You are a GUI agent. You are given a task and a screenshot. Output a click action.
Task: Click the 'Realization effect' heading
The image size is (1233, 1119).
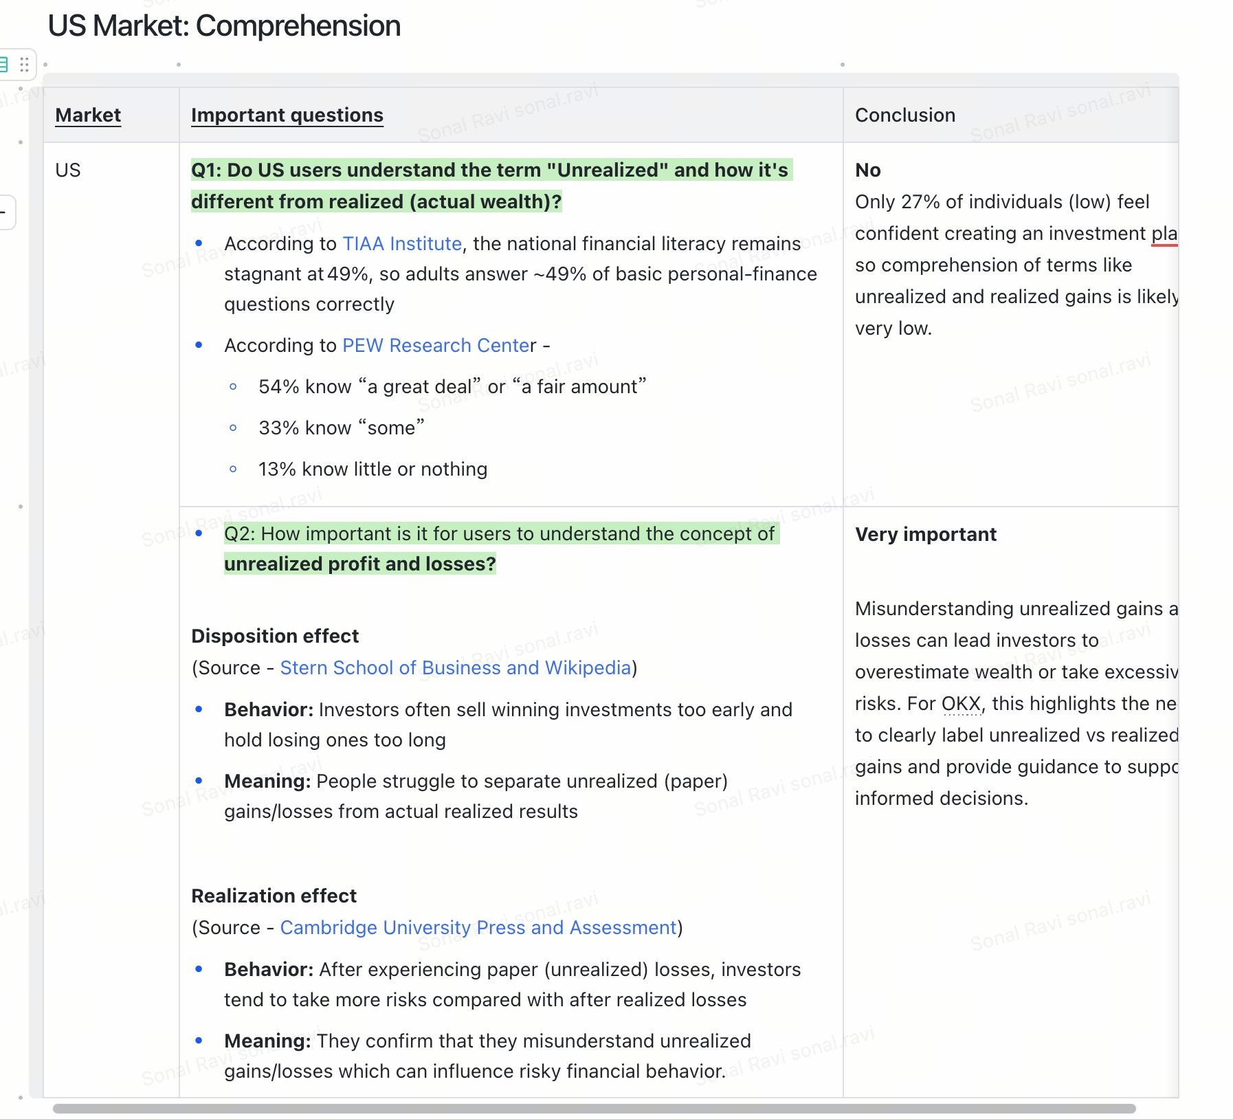274,896
